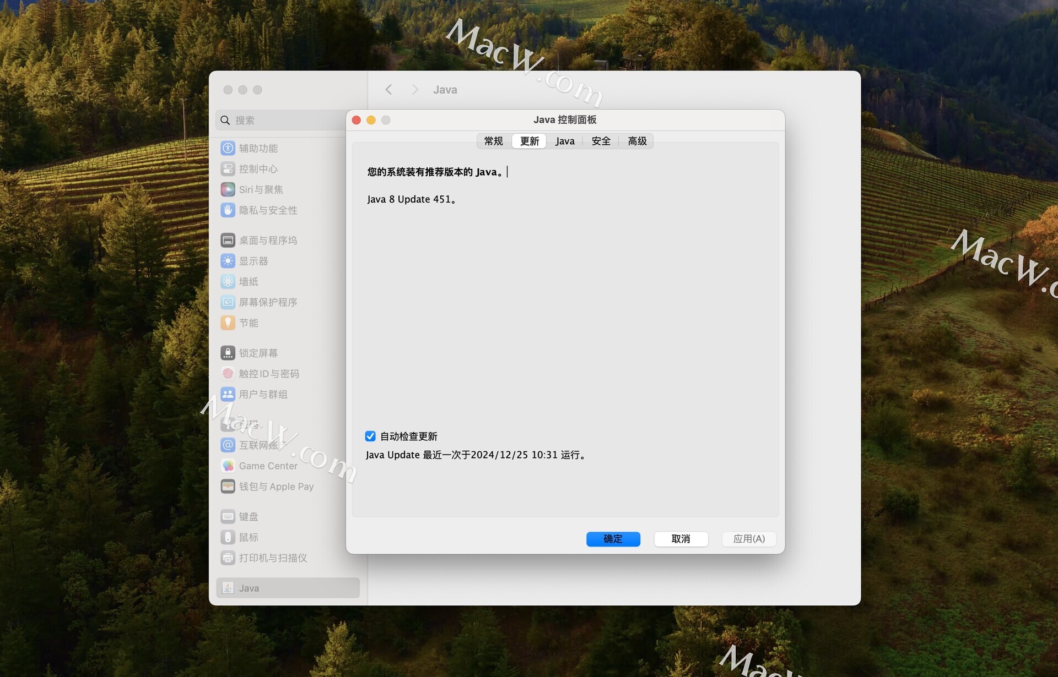This screenshot has height=677, width=1058.
Task: Select 桌面与程序坞 dock icon
Action: 228,240
